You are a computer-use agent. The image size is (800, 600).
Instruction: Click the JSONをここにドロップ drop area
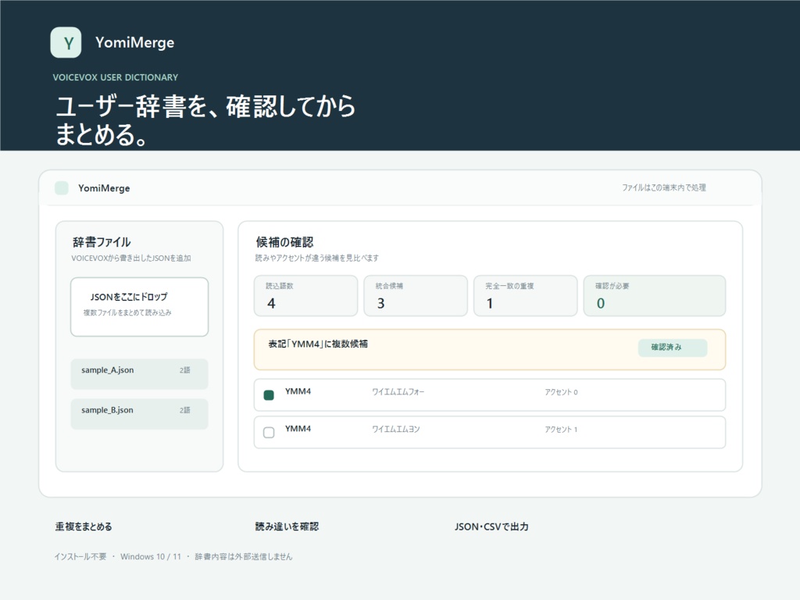(x=139, y=306)
